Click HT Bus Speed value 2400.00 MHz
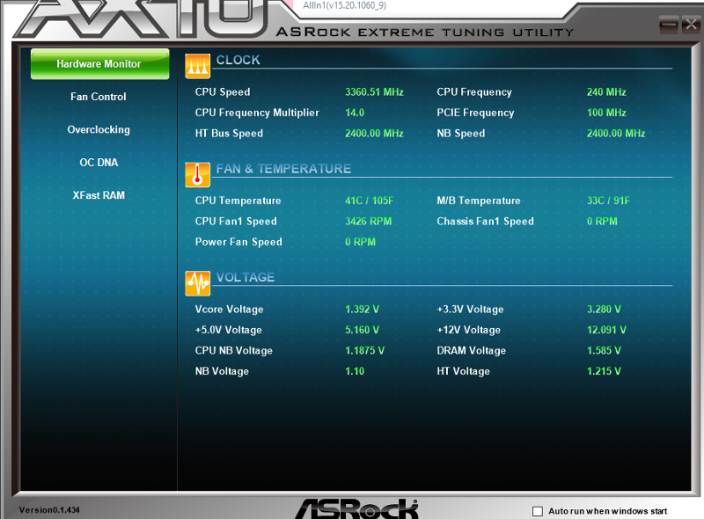This screenshot has width=704, height=519. [x=374, y=134]
